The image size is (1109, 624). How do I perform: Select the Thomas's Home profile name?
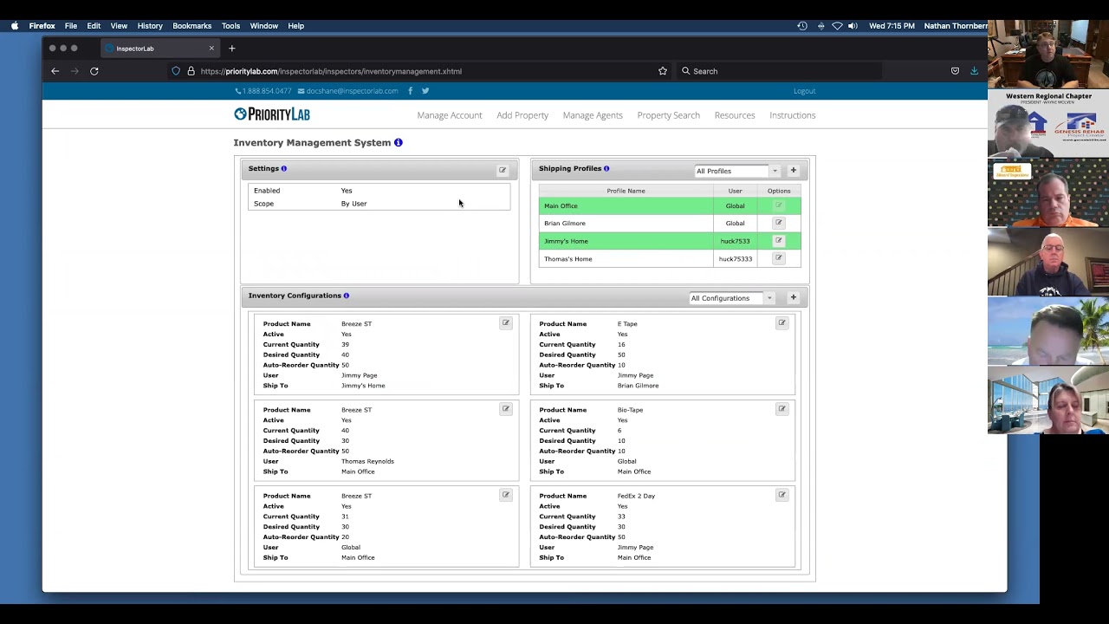point(568,259)
